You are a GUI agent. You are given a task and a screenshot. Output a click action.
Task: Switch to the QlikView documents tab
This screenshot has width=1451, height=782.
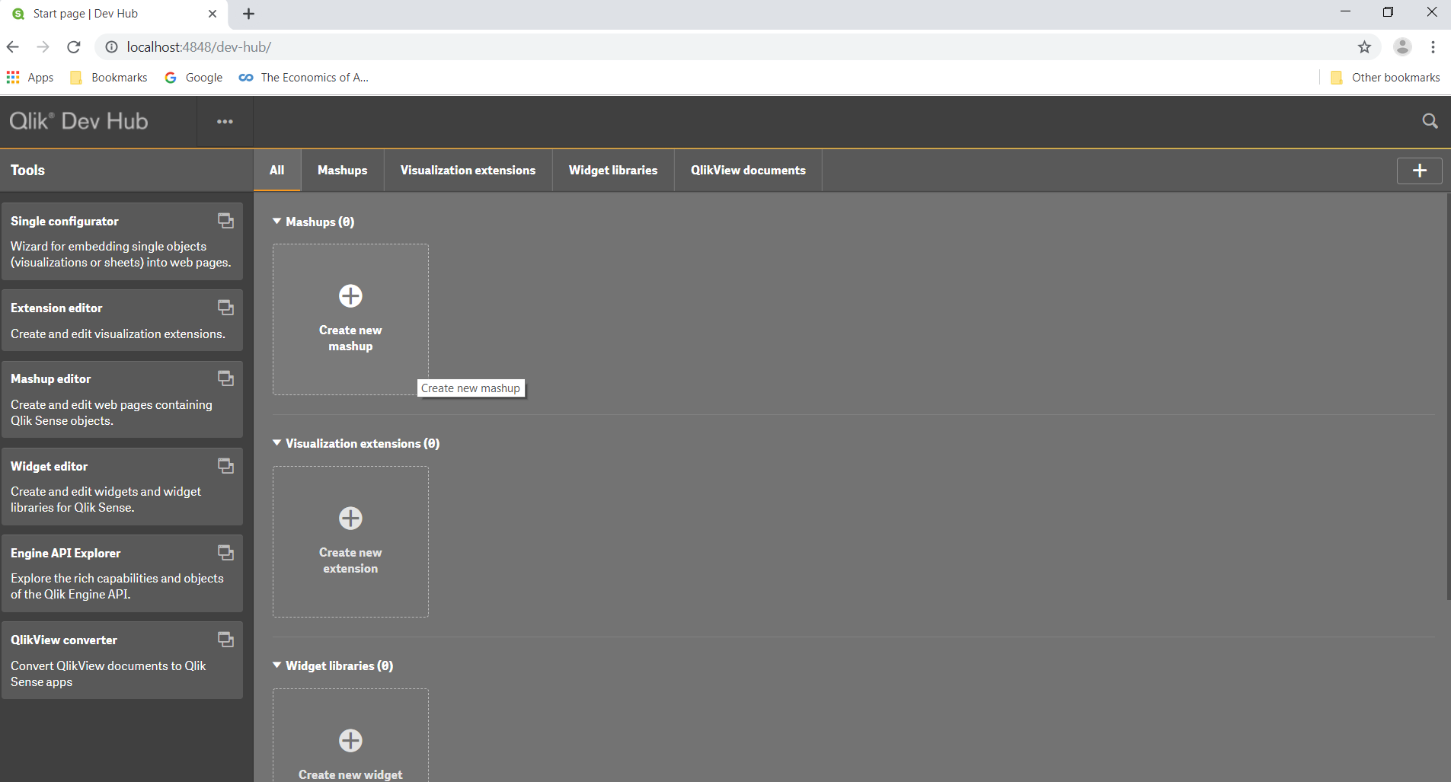point(748,171)
